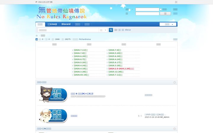Click the hot search keyword just before discuz

(x=123, y=30)
